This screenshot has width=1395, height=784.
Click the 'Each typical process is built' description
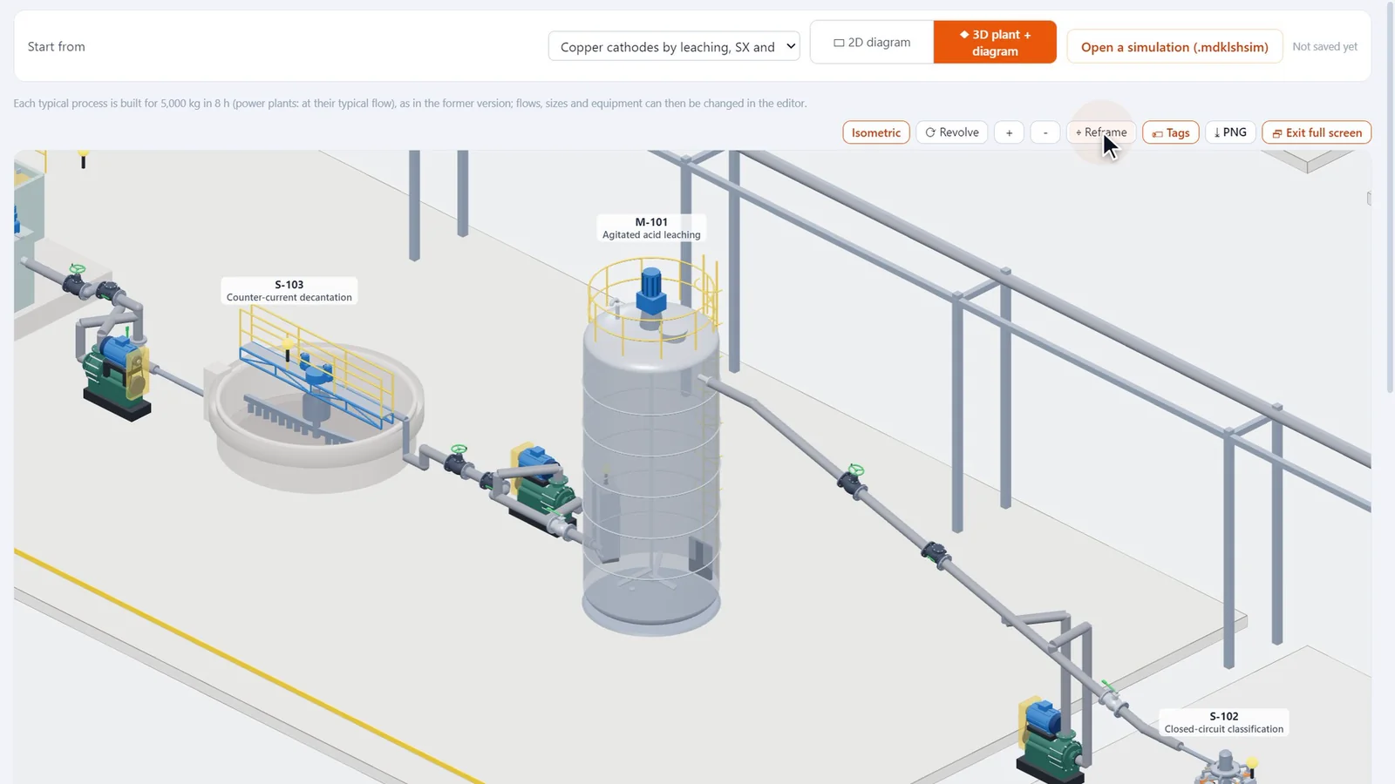pyautogui.click(x=410, y=103)
